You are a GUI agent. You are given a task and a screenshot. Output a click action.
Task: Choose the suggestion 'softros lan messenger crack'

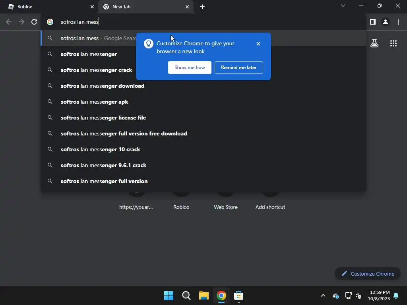203,70
